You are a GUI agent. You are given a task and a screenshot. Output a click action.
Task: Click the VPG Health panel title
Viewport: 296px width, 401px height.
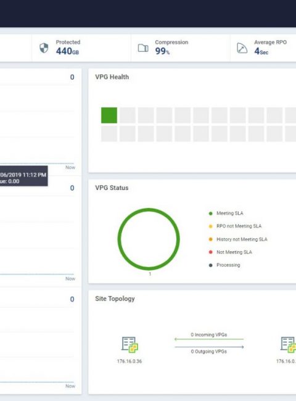click(x=112, y=77)
